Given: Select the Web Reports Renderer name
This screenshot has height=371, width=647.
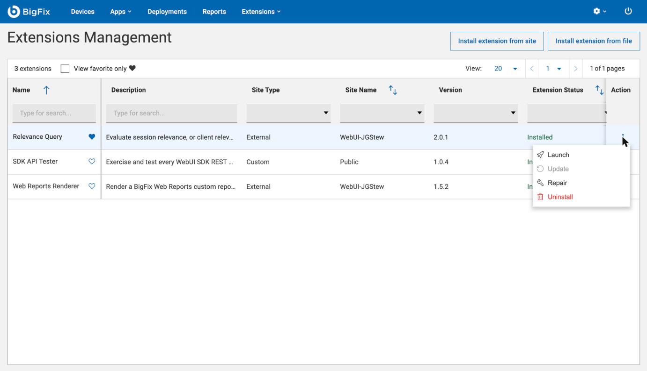Looking at the screenshot, I should click(x=46, y=186).
